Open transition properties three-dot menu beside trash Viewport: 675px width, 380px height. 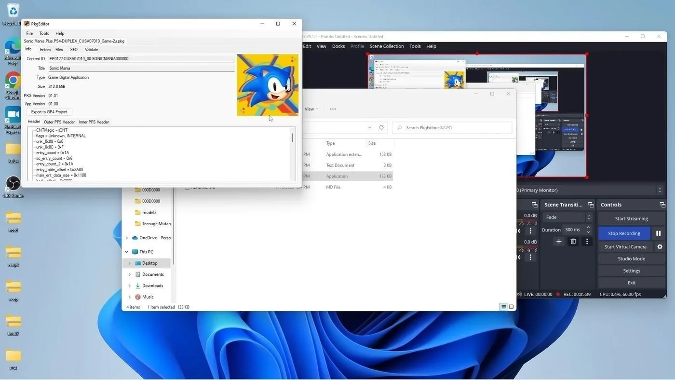click(x=587, y=242)
